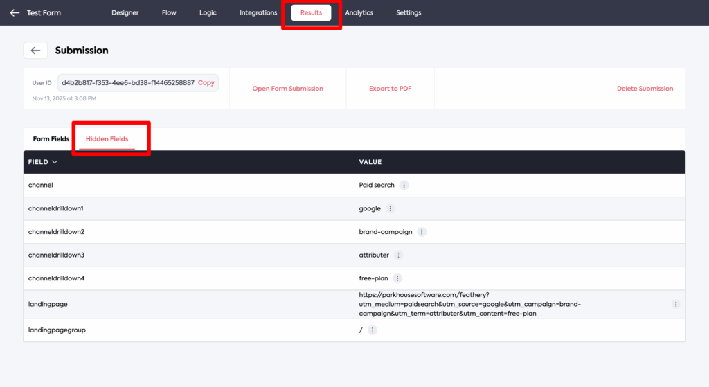
Task: Go to the Analytics section
Action: coord(359,12)
